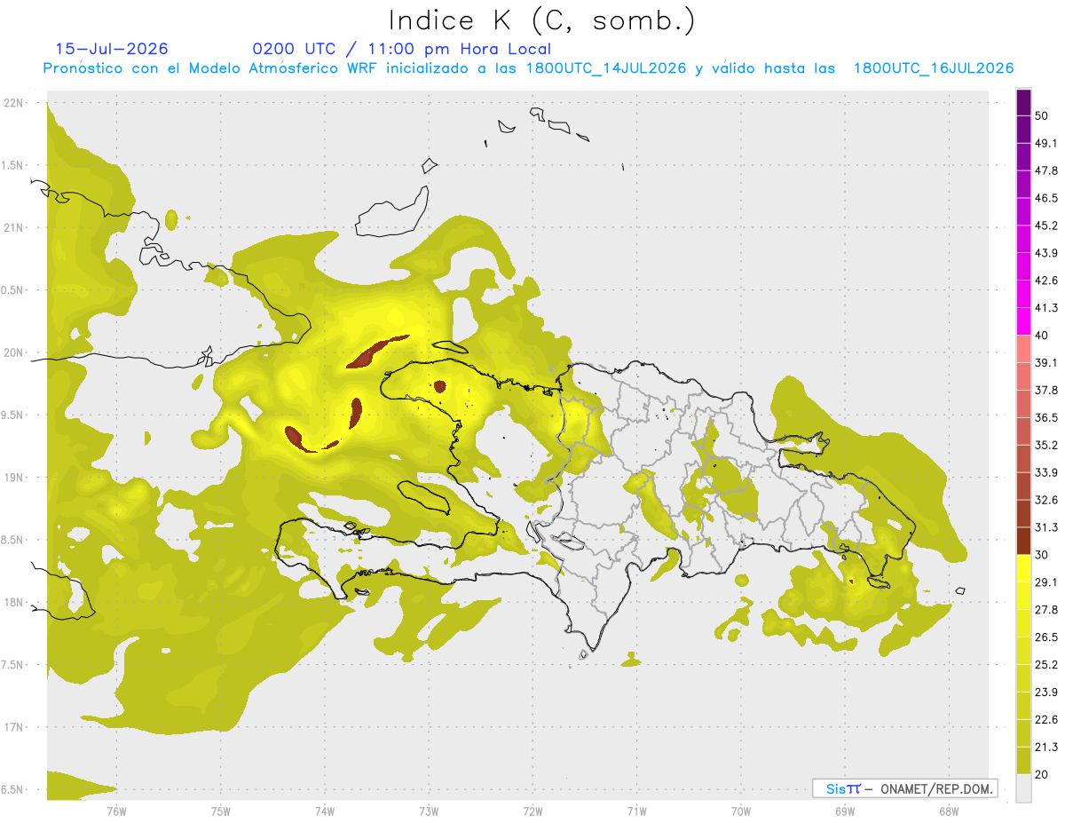Click the purple 47.8 legend swatch
Screen dimensions: 1065x823
coord(1023,157)
